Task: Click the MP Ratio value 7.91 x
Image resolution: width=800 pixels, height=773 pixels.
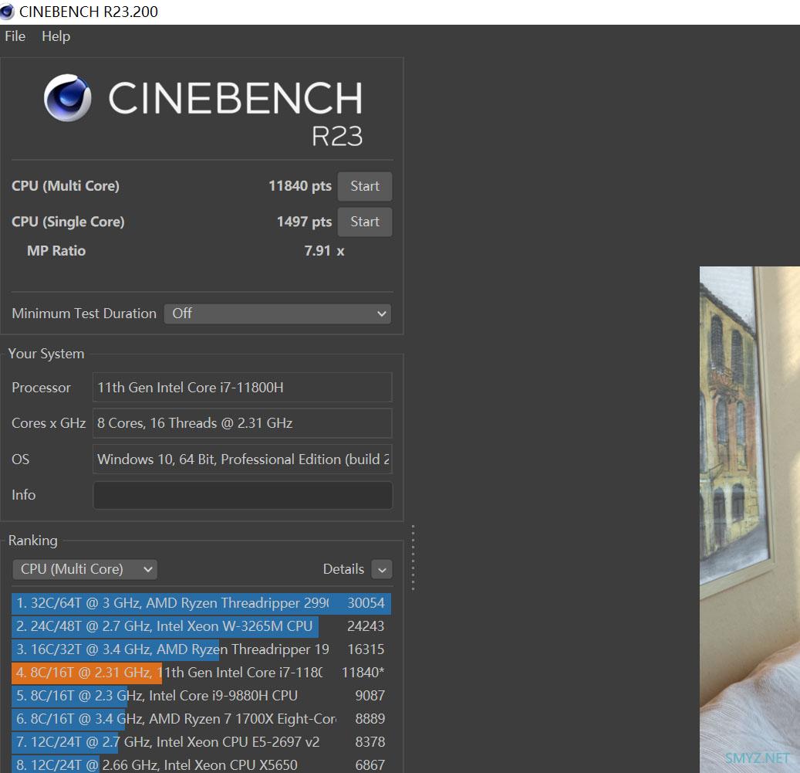Action: tap(324, 251)
